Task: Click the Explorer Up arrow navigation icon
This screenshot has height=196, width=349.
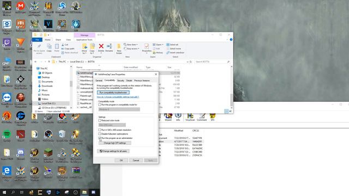Action: tap(49, 62)
